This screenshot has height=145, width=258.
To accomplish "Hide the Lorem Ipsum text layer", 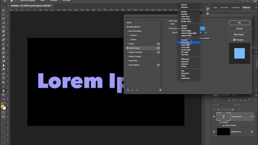I will pyautogui.click(x=214, y=116).
